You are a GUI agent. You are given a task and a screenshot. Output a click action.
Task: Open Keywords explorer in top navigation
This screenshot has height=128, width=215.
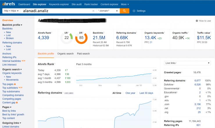tap(59, 4)
